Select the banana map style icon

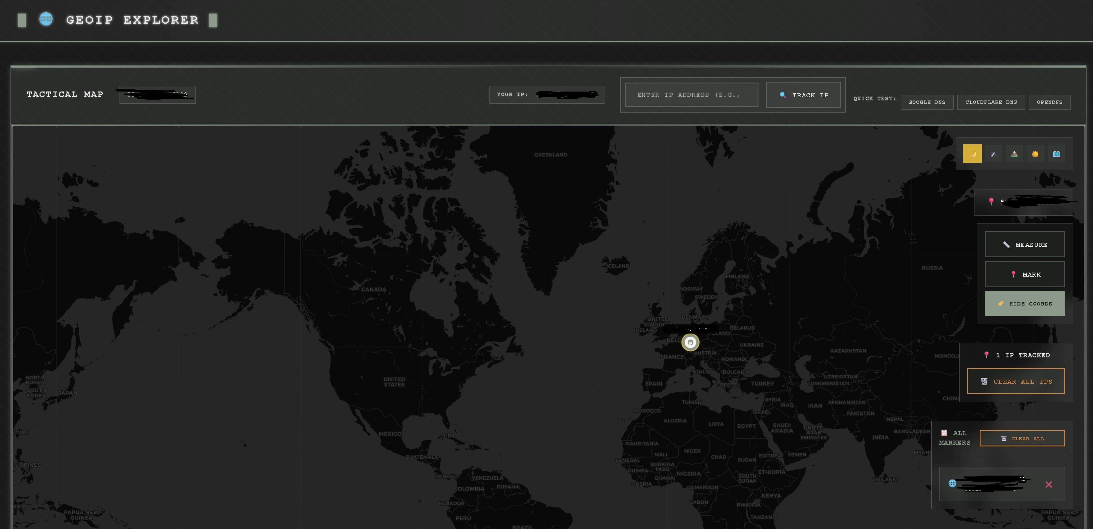(973, 153)
